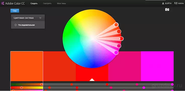Select the orange color swatch

27,66
